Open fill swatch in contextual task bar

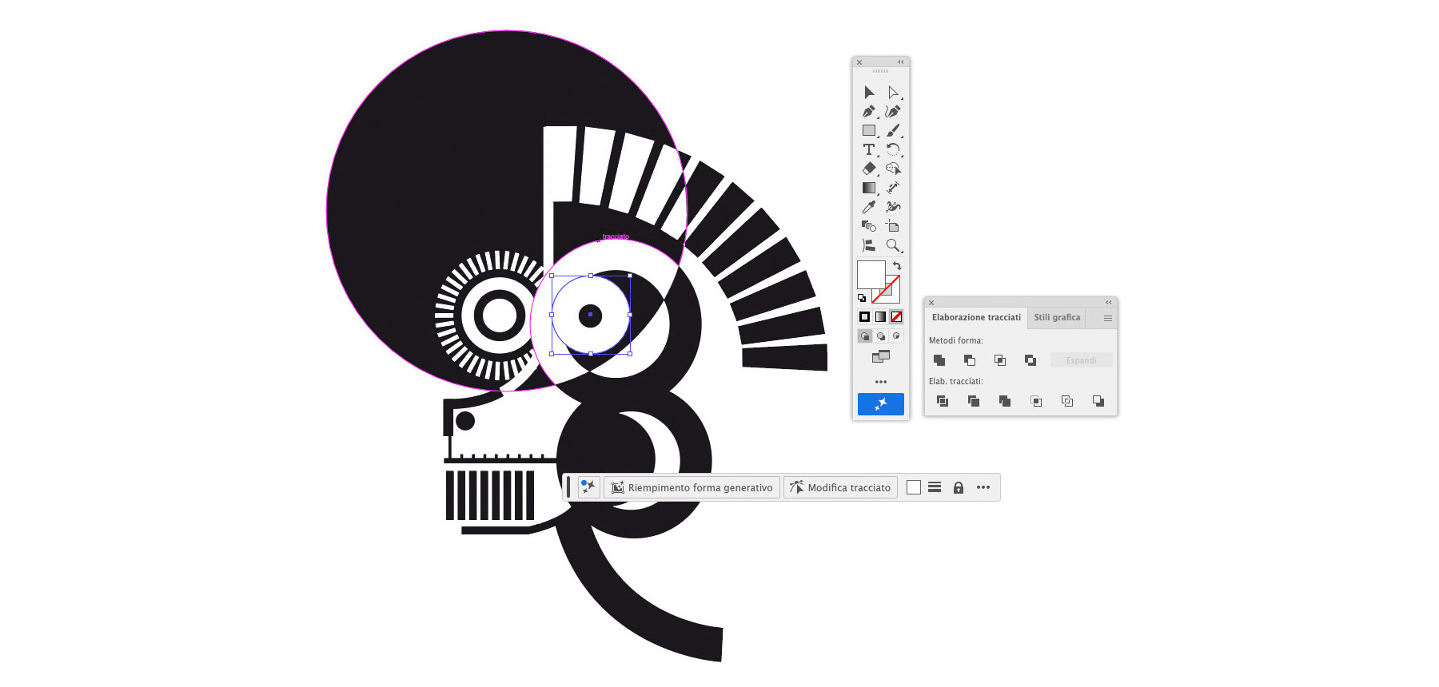914,487
